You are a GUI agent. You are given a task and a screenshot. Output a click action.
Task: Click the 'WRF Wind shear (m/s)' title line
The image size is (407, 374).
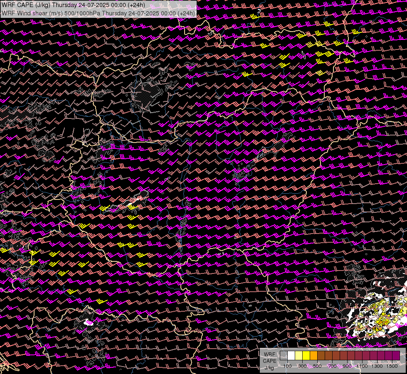click(x=98, y=13)
